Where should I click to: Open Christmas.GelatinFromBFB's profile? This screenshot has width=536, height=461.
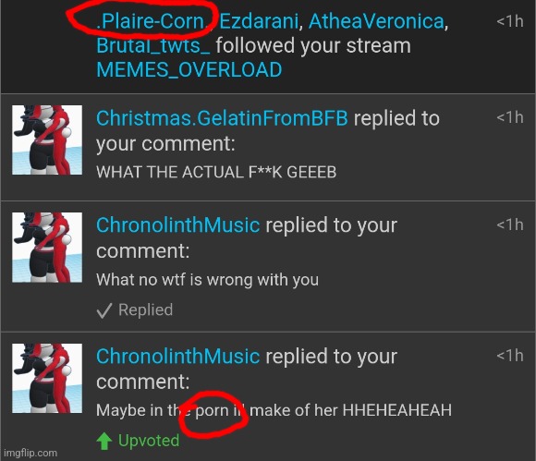[x=222, y=118]
